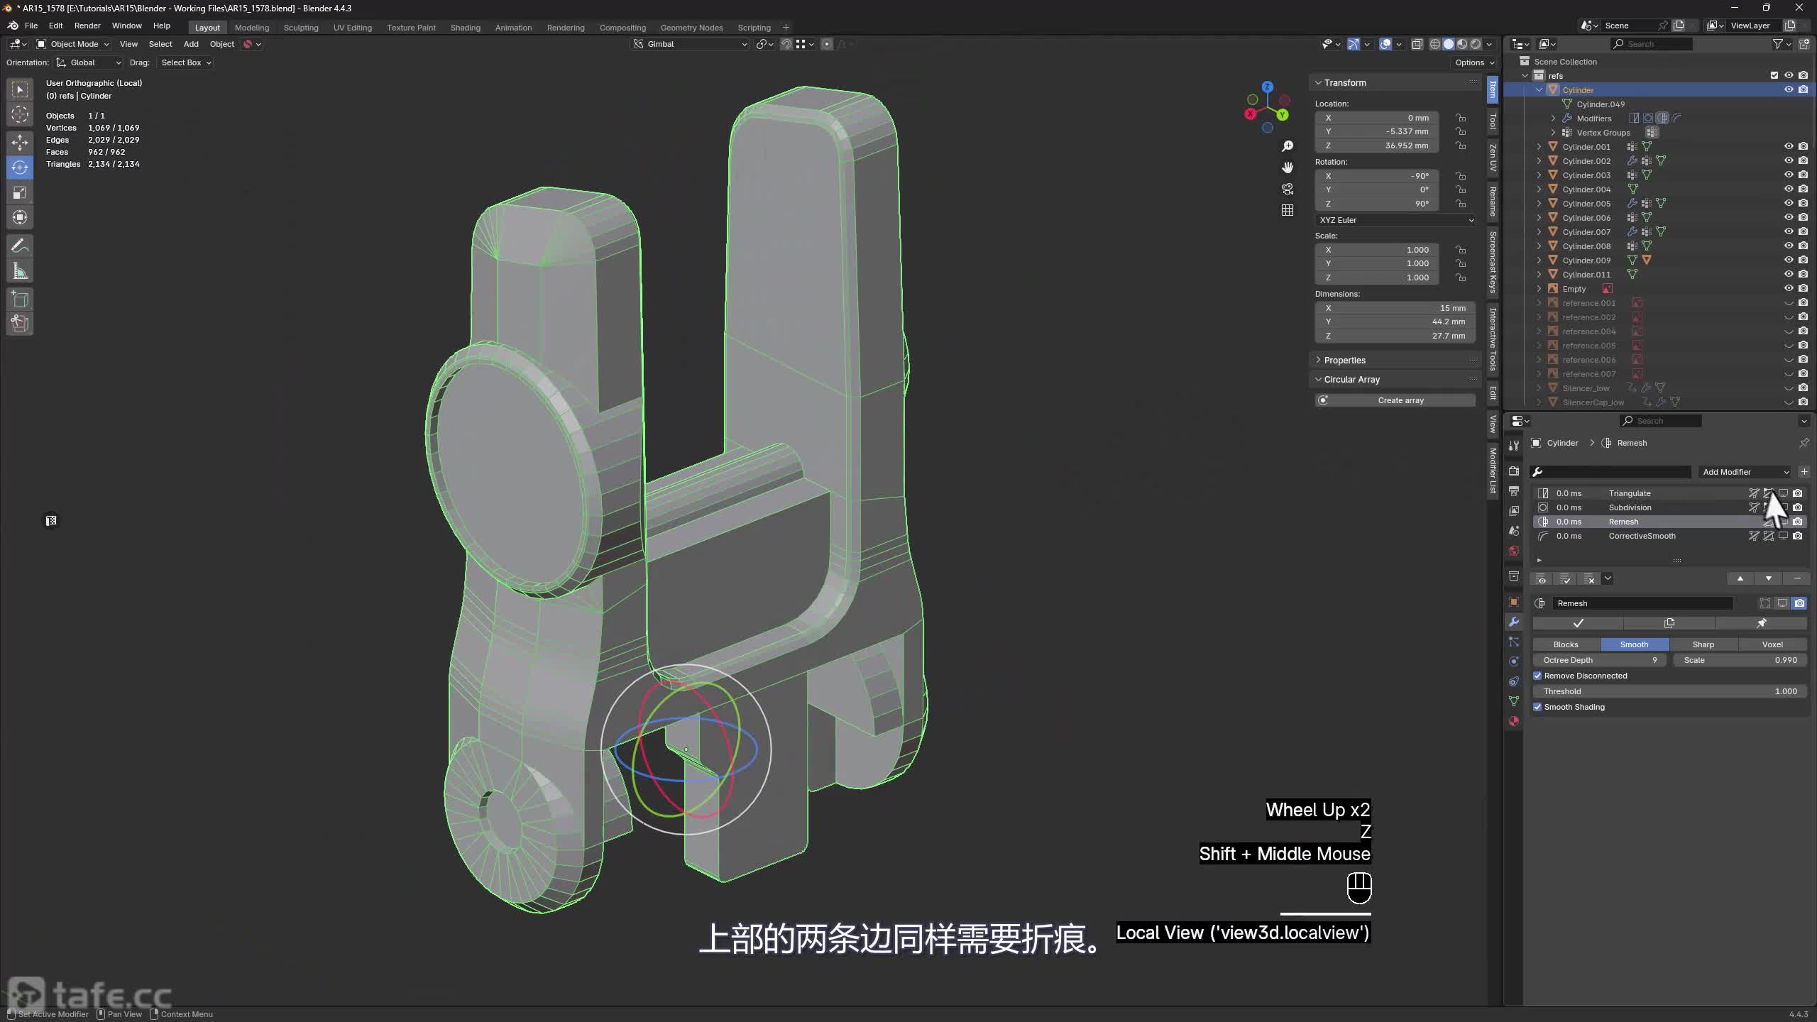Toggle the Smooth Shading checkbox
1817x1022 pixels.
[1537, 707]
